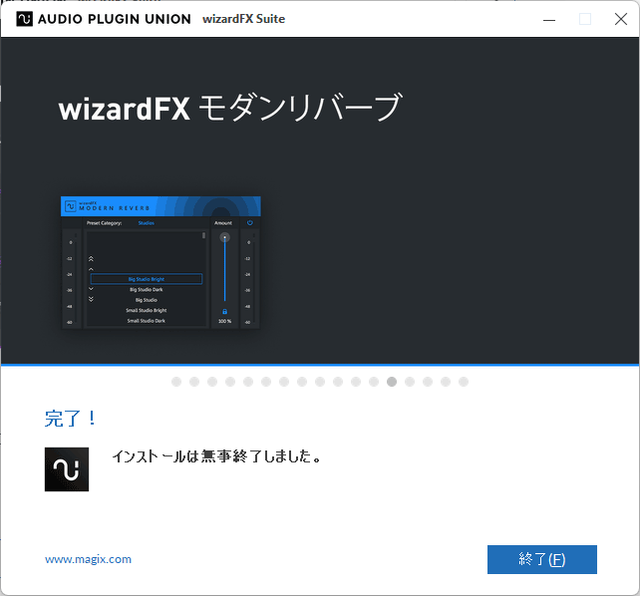The height and width of the screenshot is (596, 640).
Task: Click the lock icon below Amount slider
Action: 224,311
